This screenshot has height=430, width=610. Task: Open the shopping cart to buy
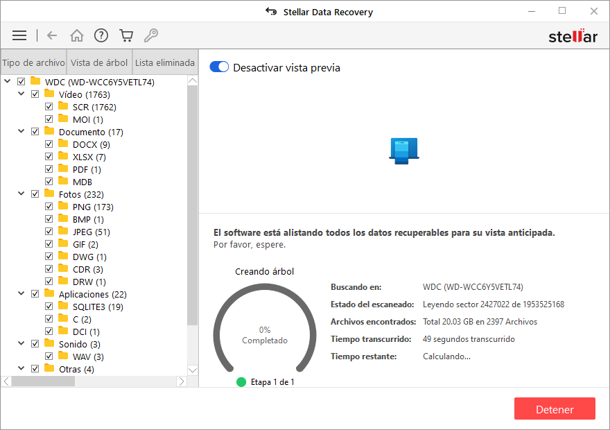coord(126,36)
